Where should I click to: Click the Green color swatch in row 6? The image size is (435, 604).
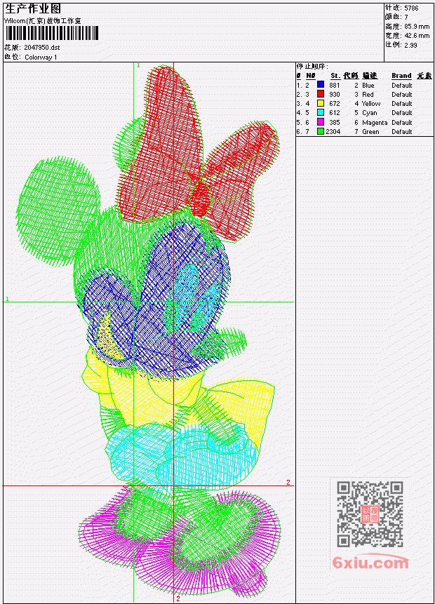(320, 131)
